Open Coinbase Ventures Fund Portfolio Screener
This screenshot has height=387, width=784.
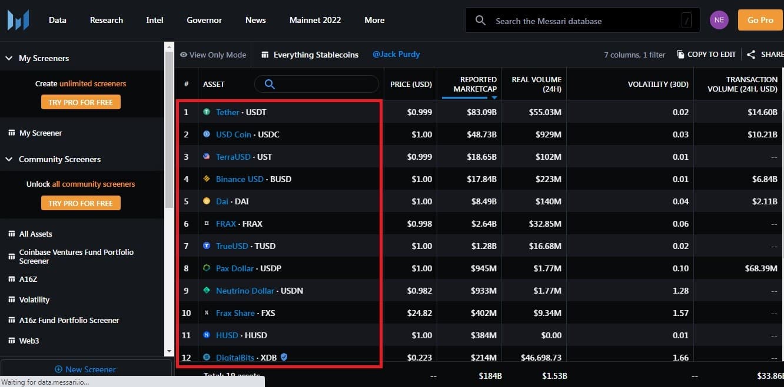[x=77, y=257]
